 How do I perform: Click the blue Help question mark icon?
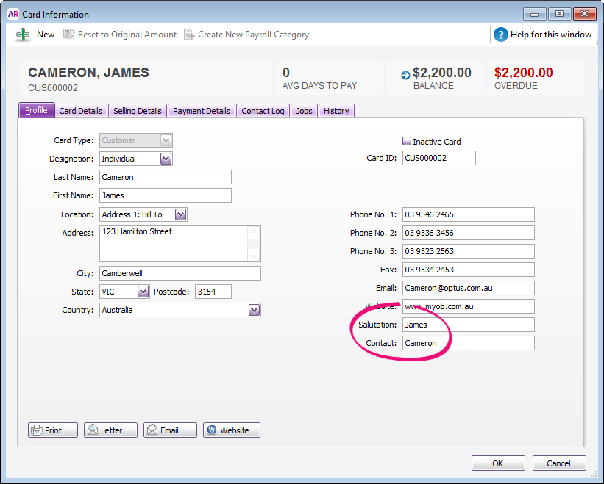pyautogui.click(x=500, y=35)
